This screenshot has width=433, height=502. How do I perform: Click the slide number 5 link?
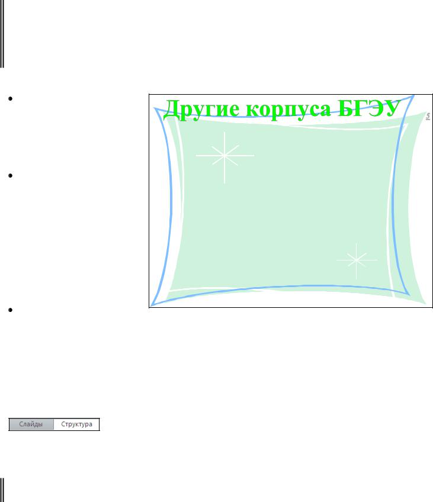coord(428,116)
